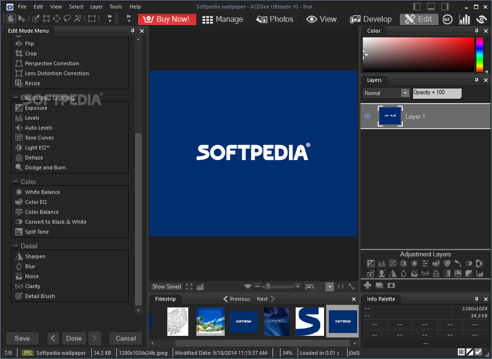Open the zoom percentage dropdown

[329, 287]
